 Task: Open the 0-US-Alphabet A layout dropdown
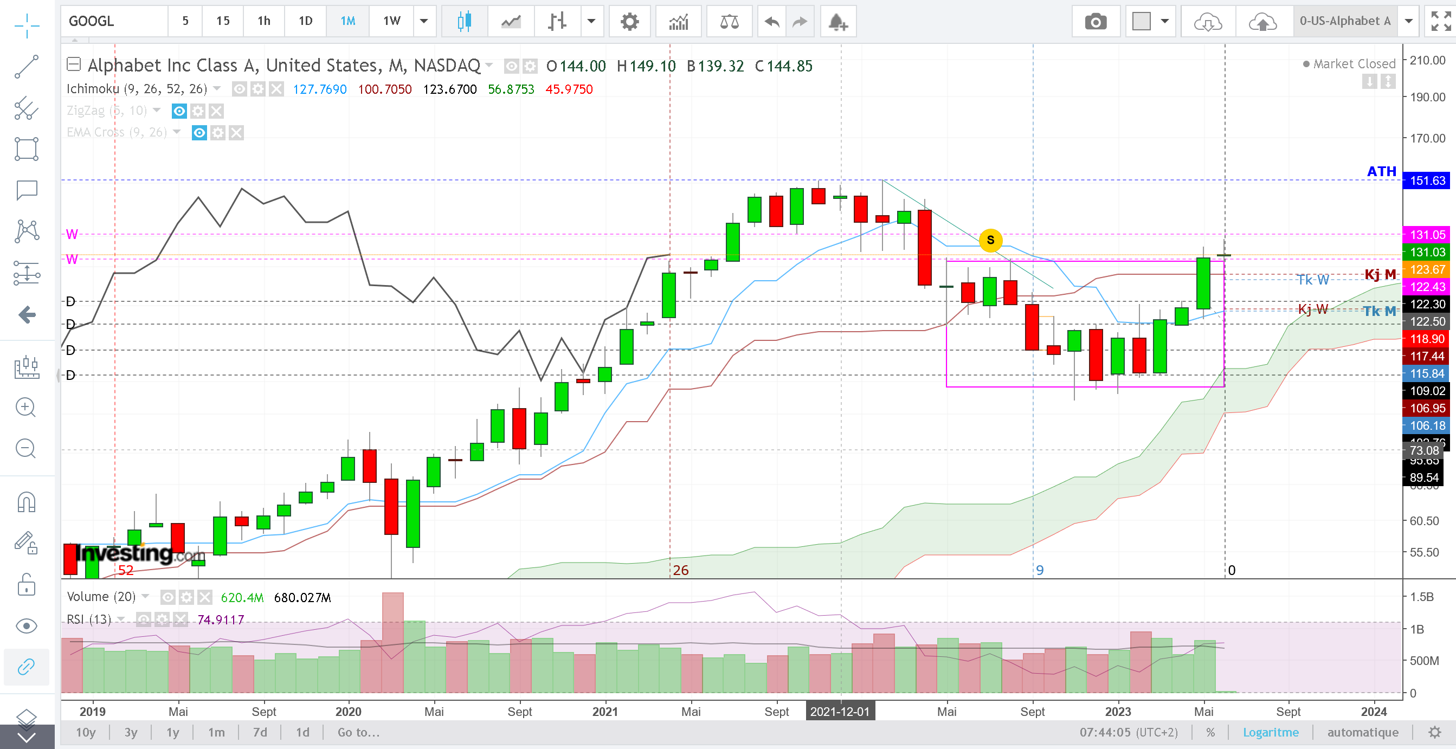1408,22
